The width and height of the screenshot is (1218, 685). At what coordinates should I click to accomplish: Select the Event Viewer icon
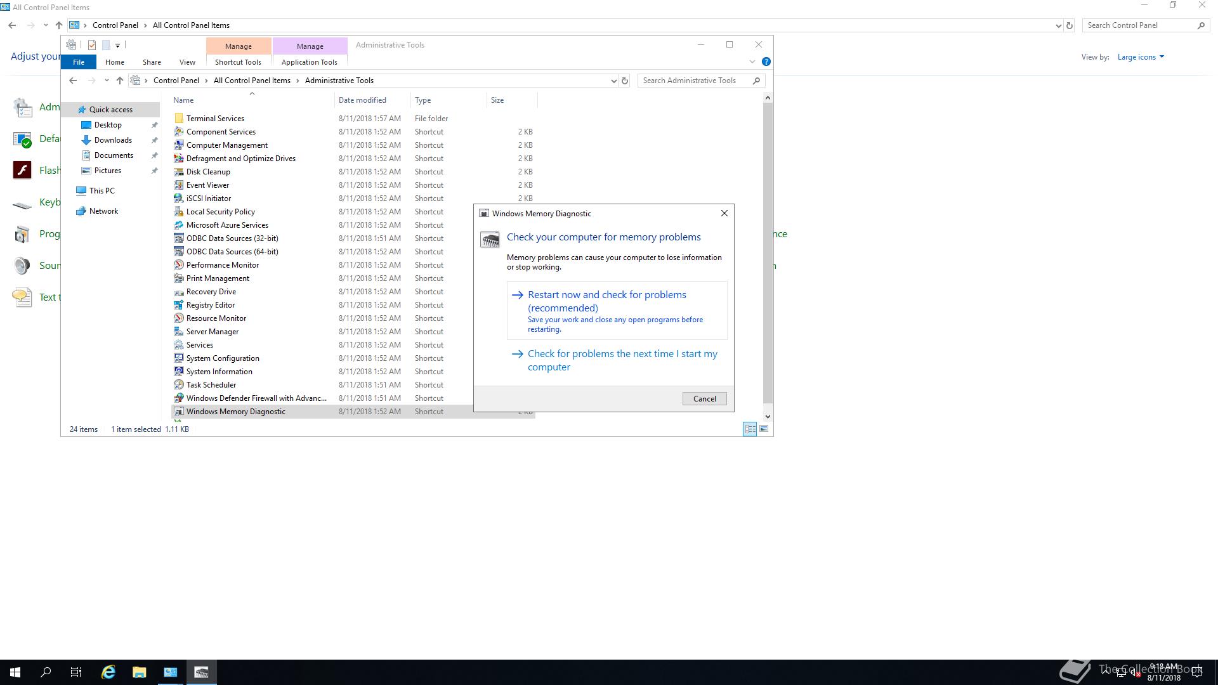pos(179,185)
